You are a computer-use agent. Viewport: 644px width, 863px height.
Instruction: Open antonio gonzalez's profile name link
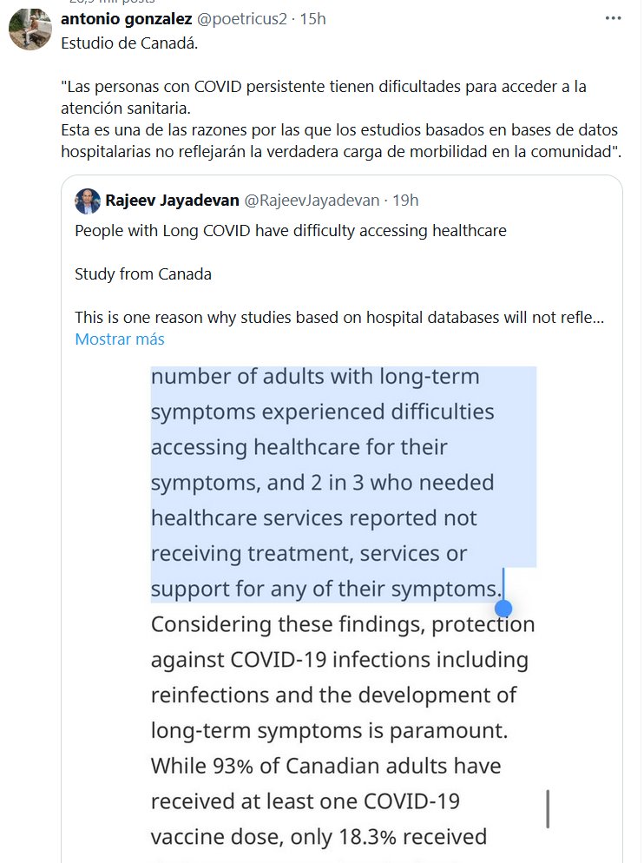[x=126, y=18]
